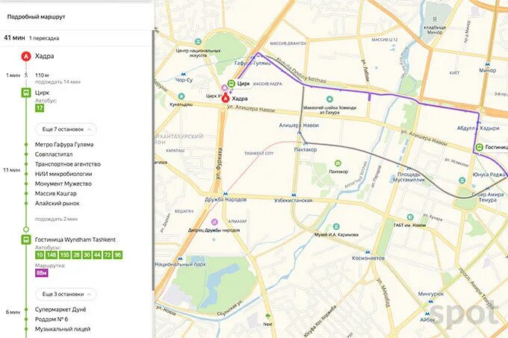Select marshrutka 88м purple badge
This screenshot has width=508, height=338.
click(x=42, y=273)
